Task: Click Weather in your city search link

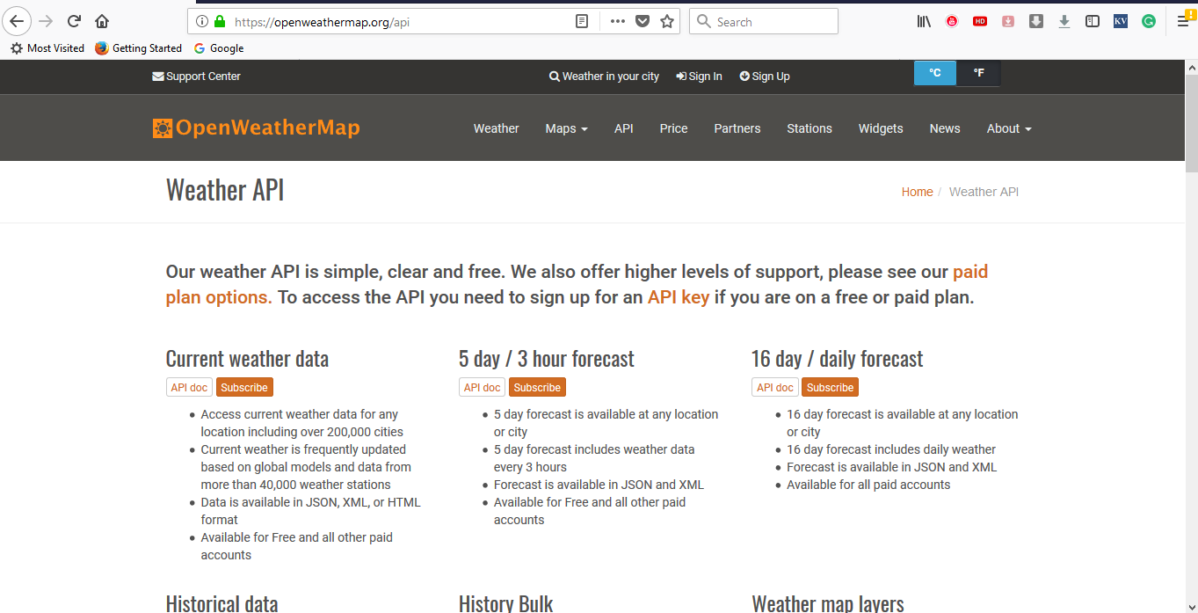Action: pyautogui.click(x=604, y=77)
